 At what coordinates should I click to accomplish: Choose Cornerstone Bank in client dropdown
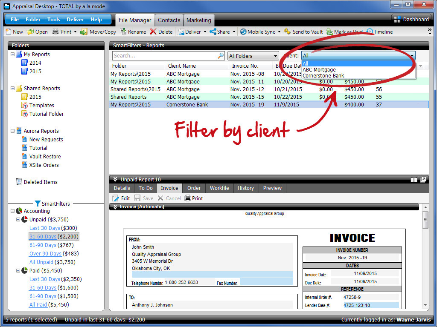323,76
